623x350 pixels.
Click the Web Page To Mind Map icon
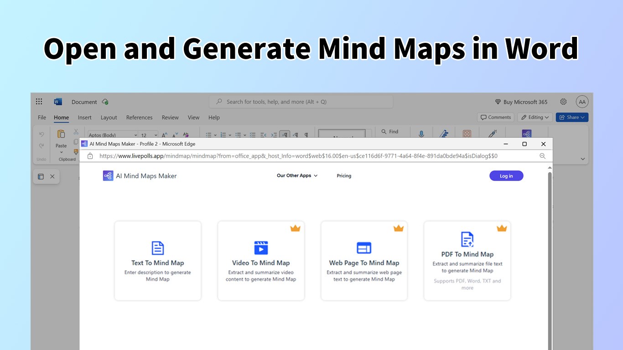364,248
